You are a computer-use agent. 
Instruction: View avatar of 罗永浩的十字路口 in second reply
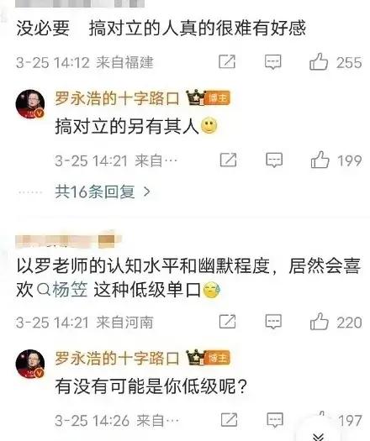coord(30,364)
